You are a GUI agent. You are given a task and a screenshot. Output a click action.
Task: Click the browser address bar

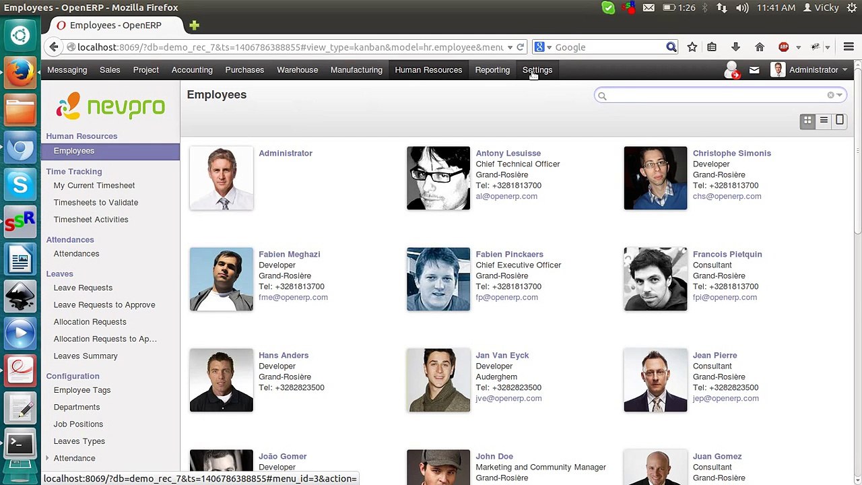tap(290, 47)
